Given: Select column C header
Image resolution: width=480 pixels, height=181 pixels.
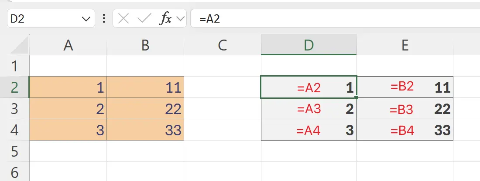Looking at the screenshot, I should (223, 46).
